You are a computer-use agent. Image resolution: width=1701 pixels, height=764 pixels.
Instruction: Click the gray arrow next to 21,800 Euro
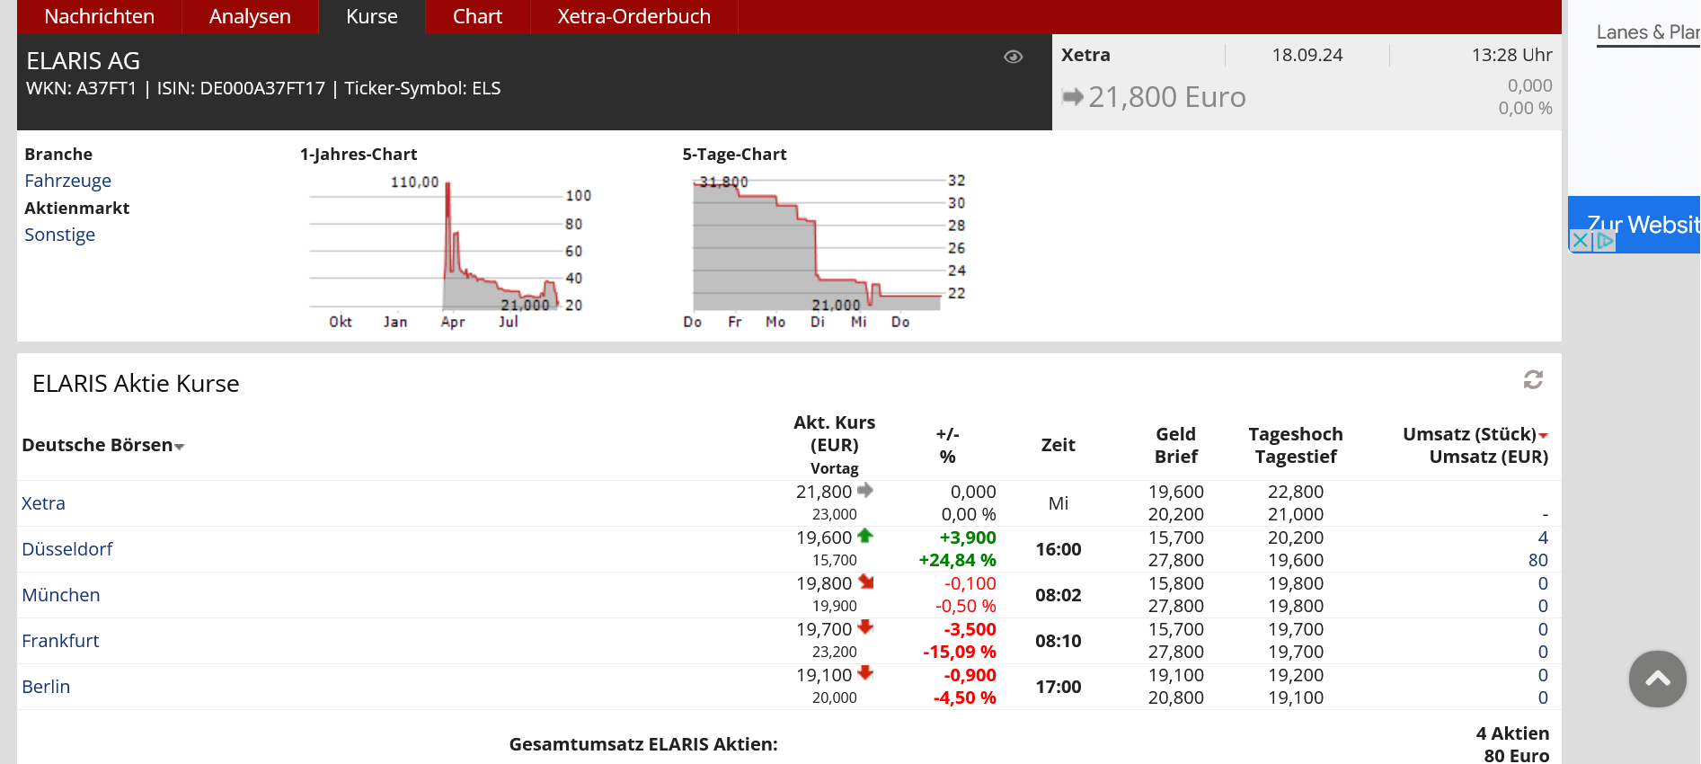(1072, 96)
